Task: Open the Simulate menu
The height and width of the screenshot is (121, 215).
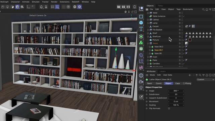Action: [x=36, y=2]
